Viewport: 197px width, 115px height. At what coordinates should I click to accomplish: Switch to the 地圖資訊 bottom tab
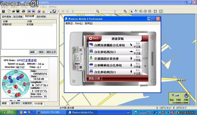[27, 103]
